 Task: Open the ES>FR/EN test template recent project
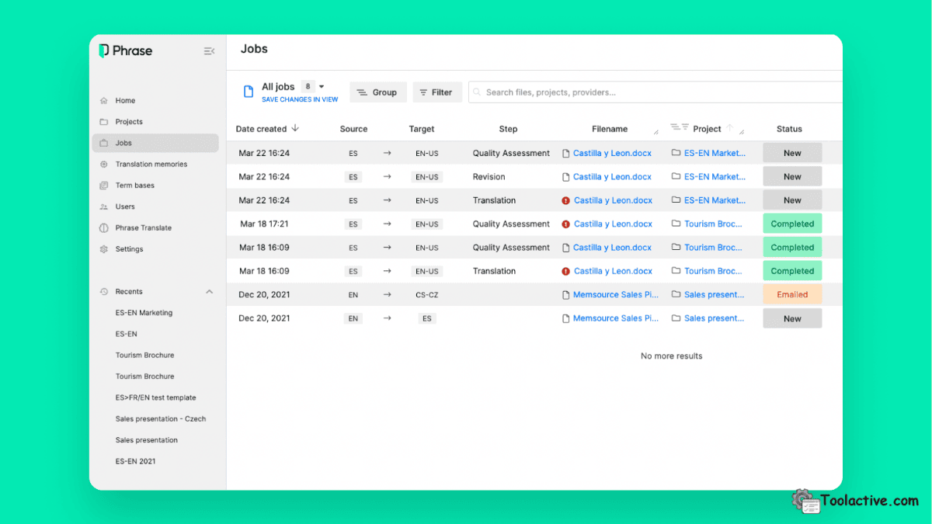click(x=155, y=398)
